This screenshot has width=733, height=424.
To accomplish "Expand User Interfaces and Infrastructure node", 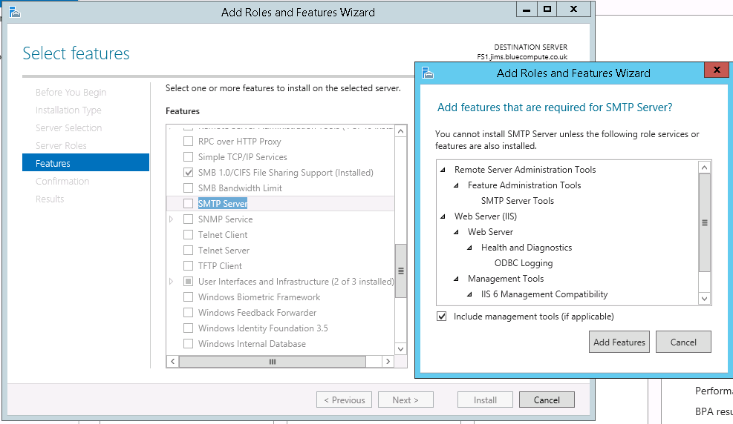I will tap(172, 282).
